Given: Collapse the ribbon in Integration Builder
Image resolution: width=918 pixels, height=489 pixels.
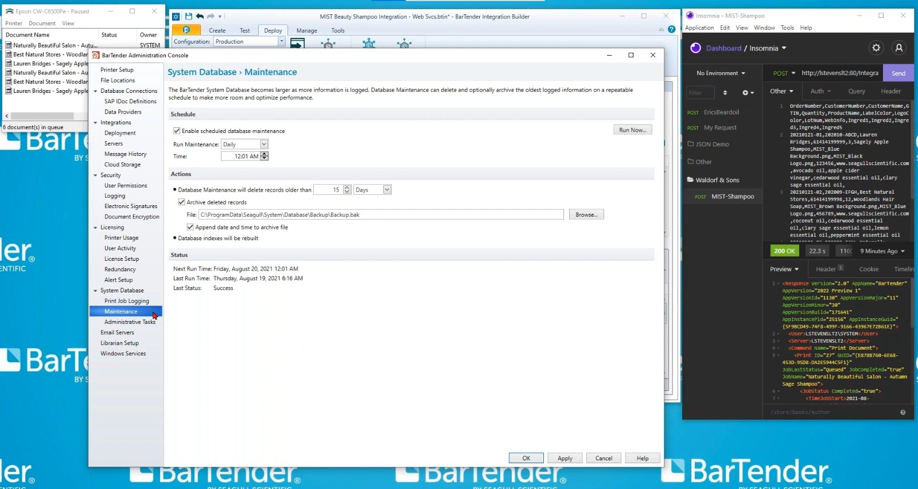Looking at the screenshot, I should [662, 29].
